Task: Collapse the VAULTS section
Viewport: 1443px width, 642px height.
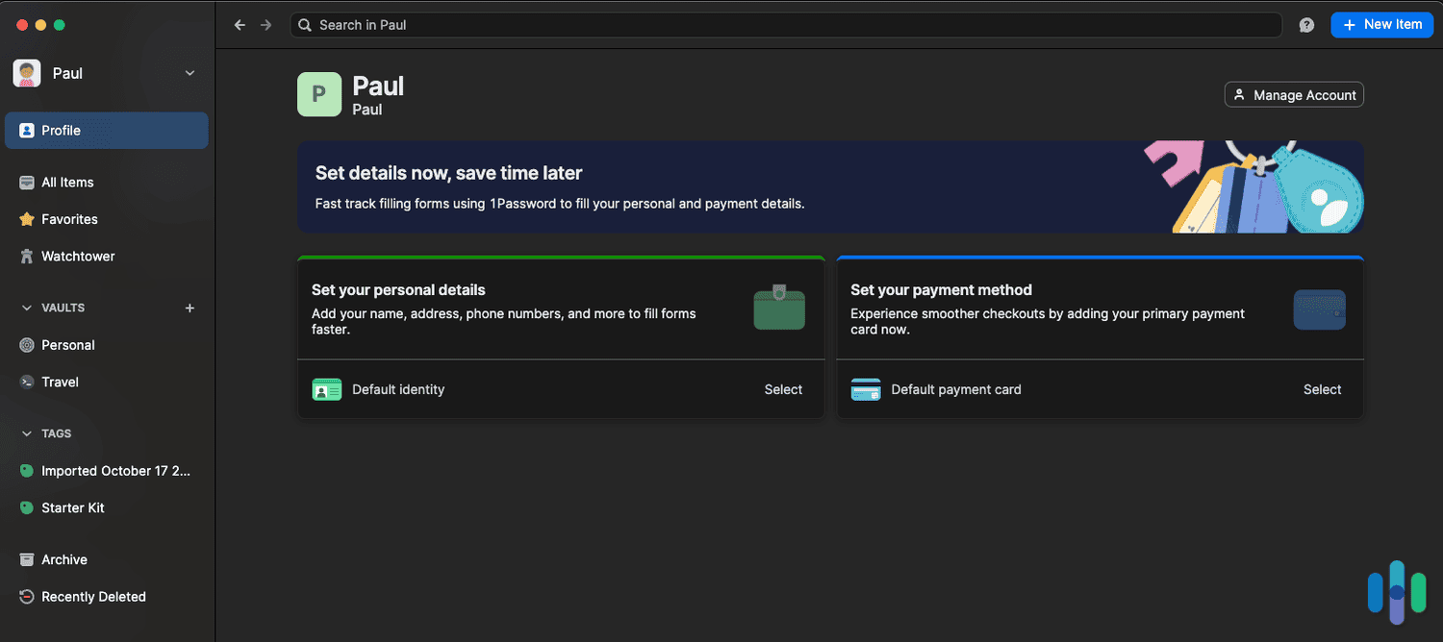Action: 26,308
